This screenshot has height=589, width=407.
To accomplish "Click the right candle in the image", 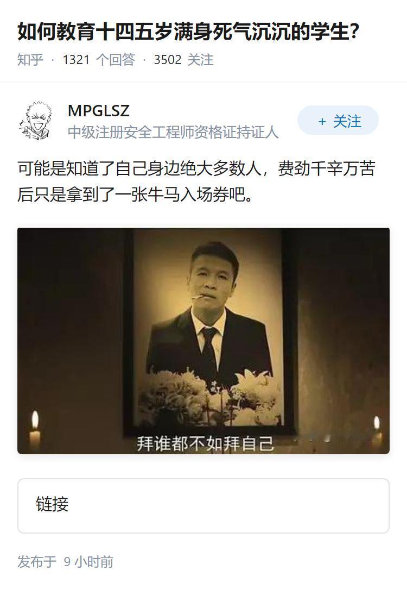I will 377,433.
